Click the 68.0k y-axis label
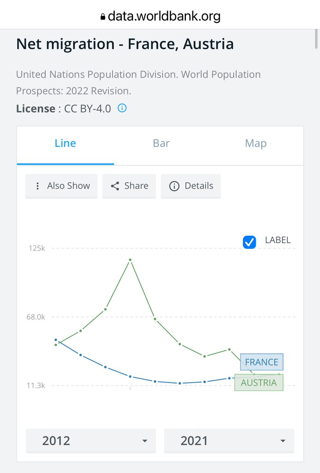Image resolution: width=320 pixels, height=473 pixels. pyautogui.click(x=35, y=317)
